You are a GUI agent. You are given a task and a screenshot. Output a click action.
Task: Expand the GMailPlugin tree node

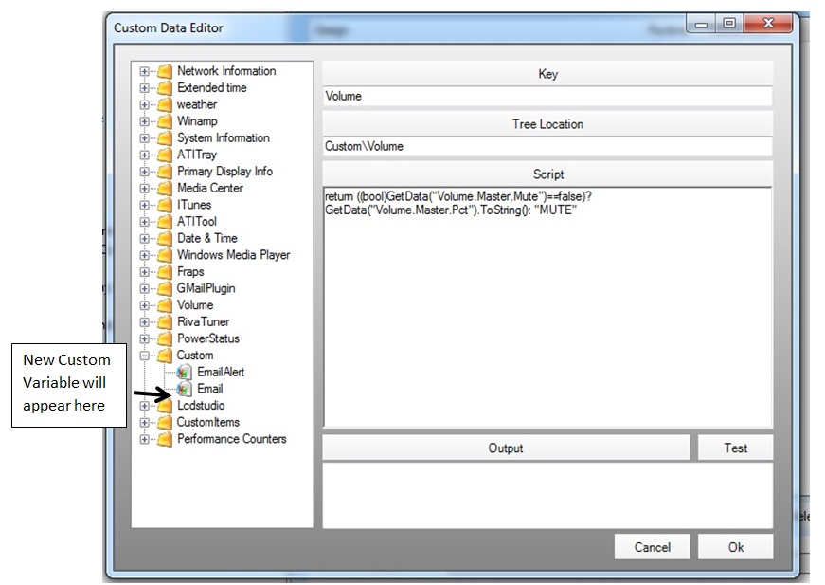coord(144,288)
